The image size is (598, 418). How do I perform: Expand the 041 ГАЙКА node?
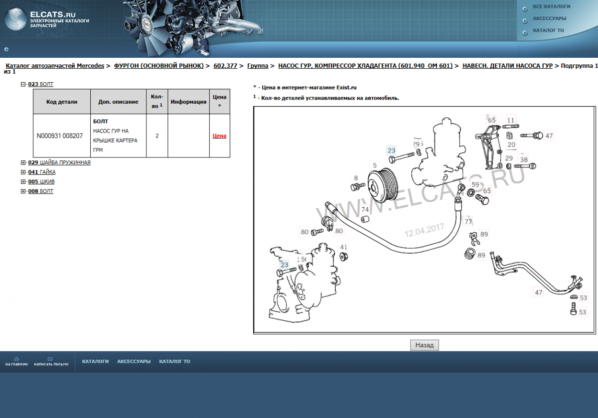23,172
